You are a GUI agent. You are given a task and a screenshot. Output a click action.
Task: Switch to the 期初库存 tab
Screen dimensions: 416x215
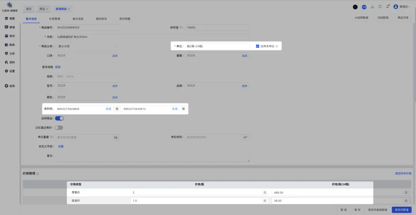(101, 18)
